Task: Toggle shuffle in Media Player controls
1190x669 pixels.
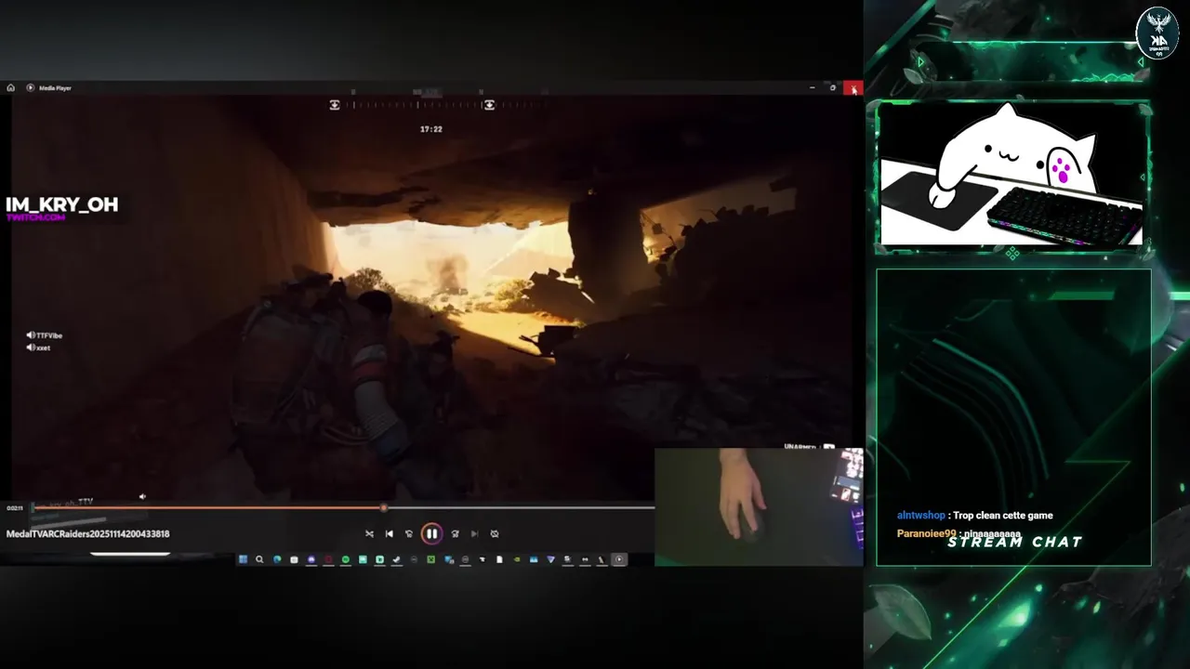Action: coord(369,533)
